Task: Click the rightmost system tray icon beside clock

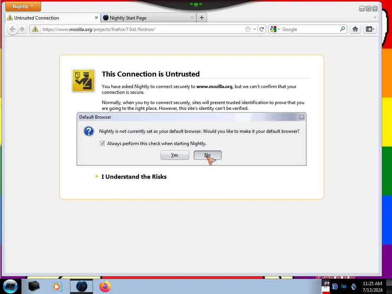Action: click(353, 286)
